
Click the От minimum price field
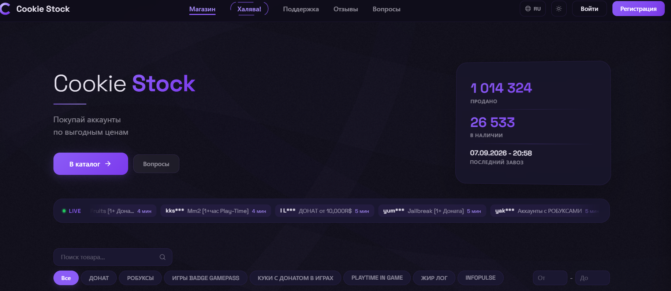(550, 278)
